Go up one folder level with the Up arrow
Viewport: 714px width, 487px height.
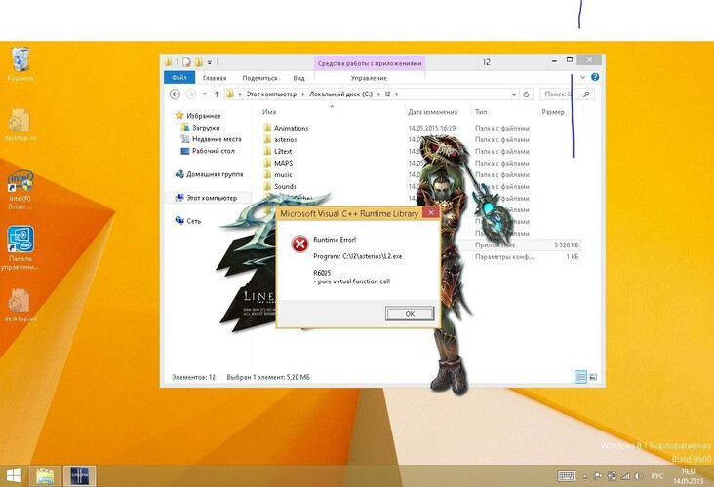[x=217, y=94]
